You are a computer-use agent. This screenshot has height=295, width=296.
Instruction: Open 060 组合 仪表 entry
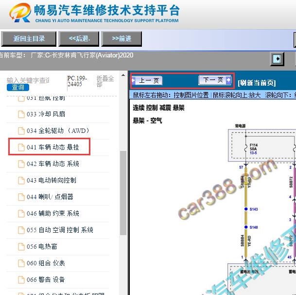[46, 263]
